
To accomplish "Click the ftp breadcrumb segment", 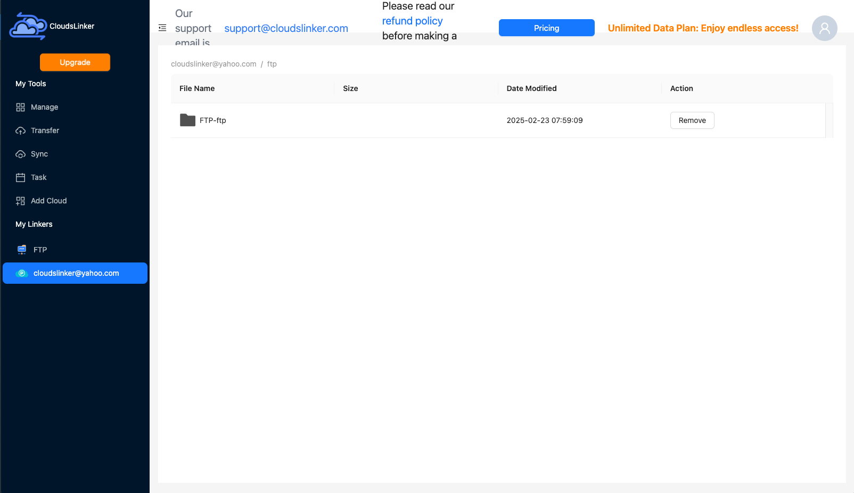I will (x=272, y=64).
